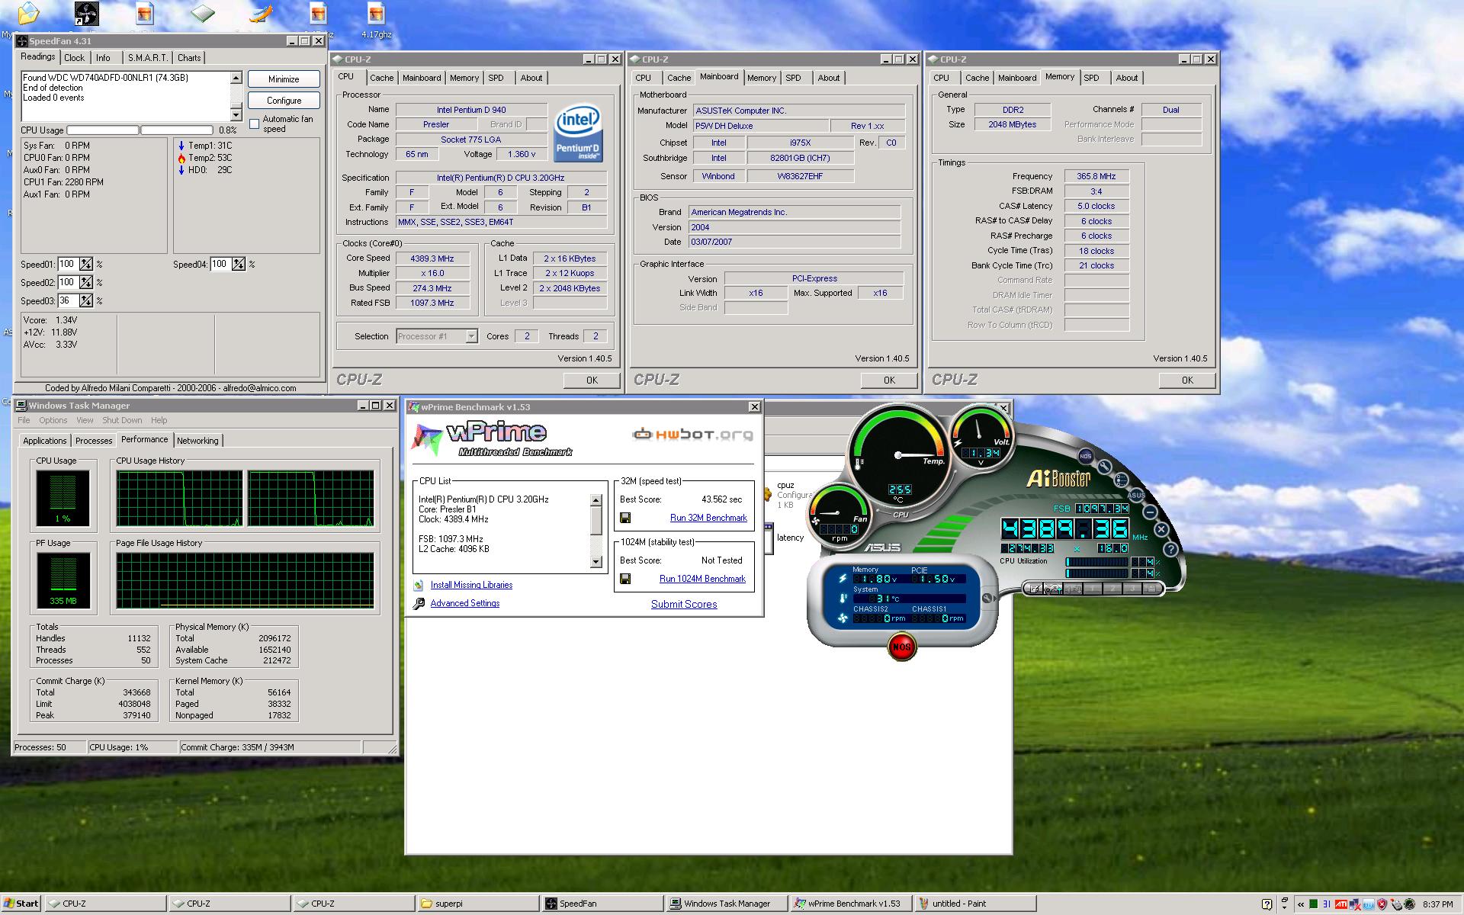The height and width of the screenshot is (915, 1464).
Task: Click the save disk icon on AI Booster's bottom toolbar
Action: pos(1151,589)
